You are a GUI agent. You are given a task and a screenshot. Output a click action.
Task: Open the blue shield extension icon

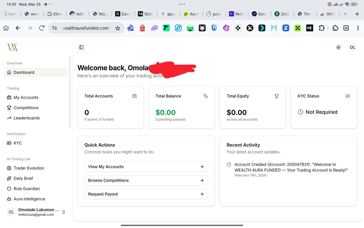214,28
